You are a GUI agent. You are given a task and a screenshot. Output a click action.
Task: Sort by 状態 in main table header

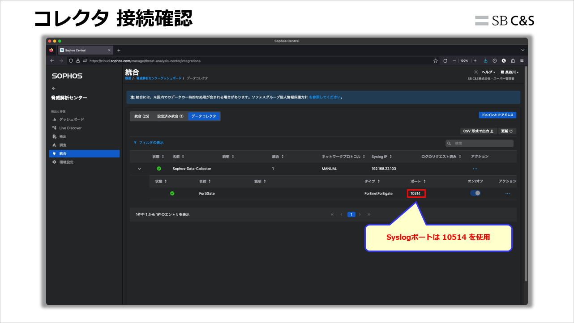tap(158, 157)
